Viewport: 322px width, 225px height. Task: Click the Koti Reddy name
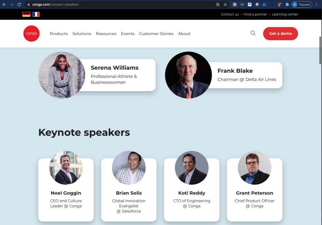[x=192, y=193]
